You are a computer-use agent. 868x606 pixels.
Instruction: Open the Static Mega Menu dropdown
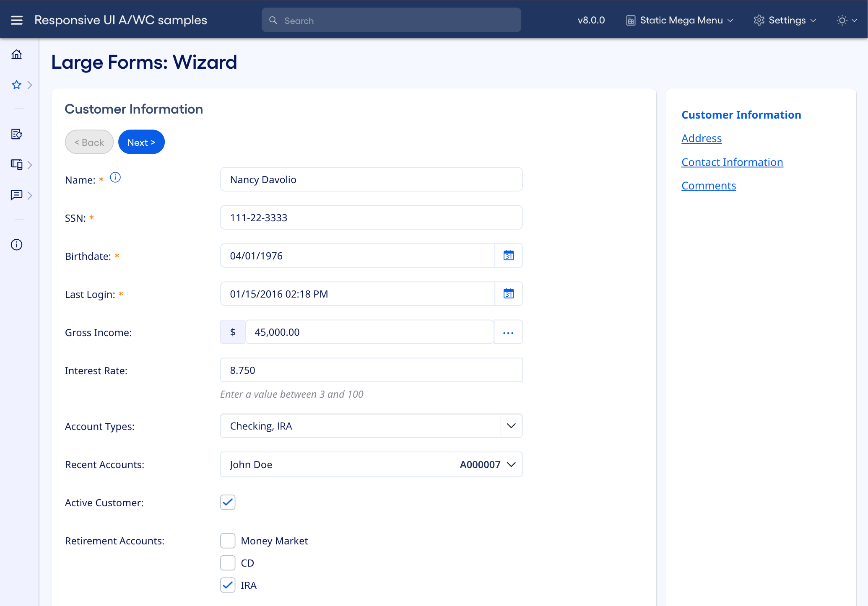678,20
